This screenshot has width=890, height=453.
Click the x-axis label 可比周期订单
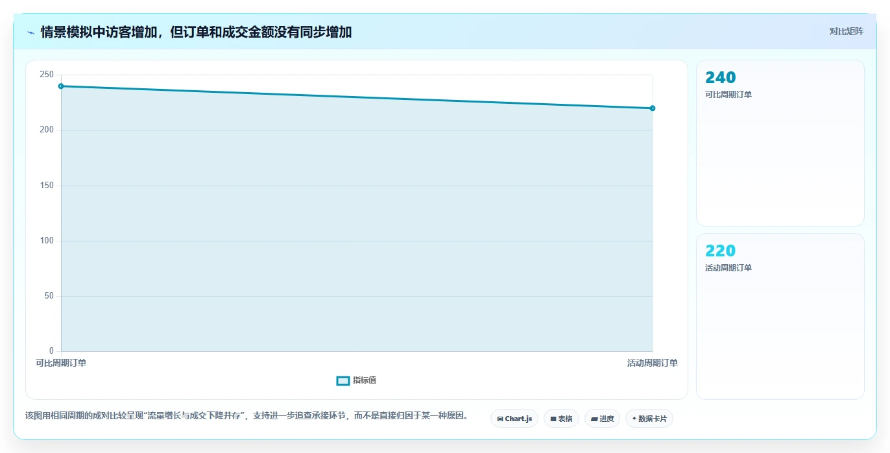(61, 363)
